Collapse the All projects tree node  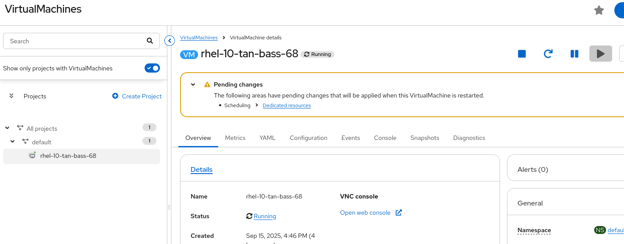pos(7,128)
